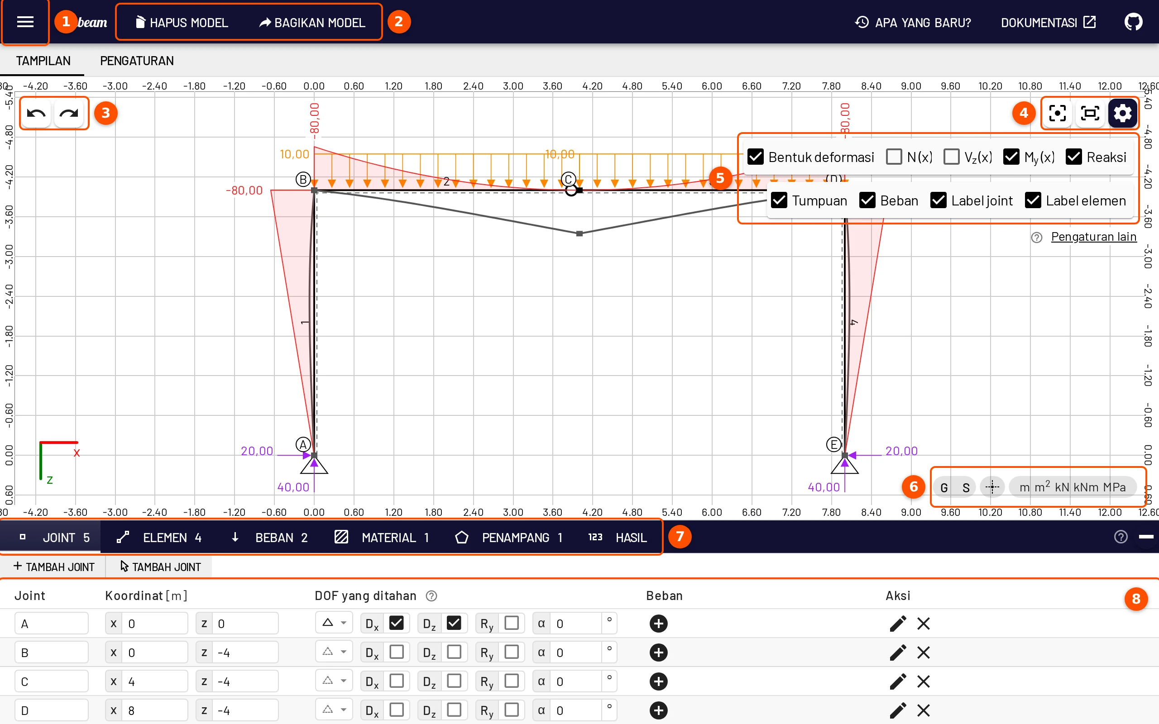Open the PENGATURAN tab
The width and height of the screenshot is (1159, 724).
click(x=137, y=61)
